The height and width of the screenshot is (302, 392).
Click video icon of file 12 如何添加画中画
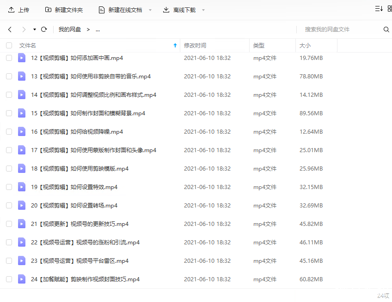click(22, 58)
